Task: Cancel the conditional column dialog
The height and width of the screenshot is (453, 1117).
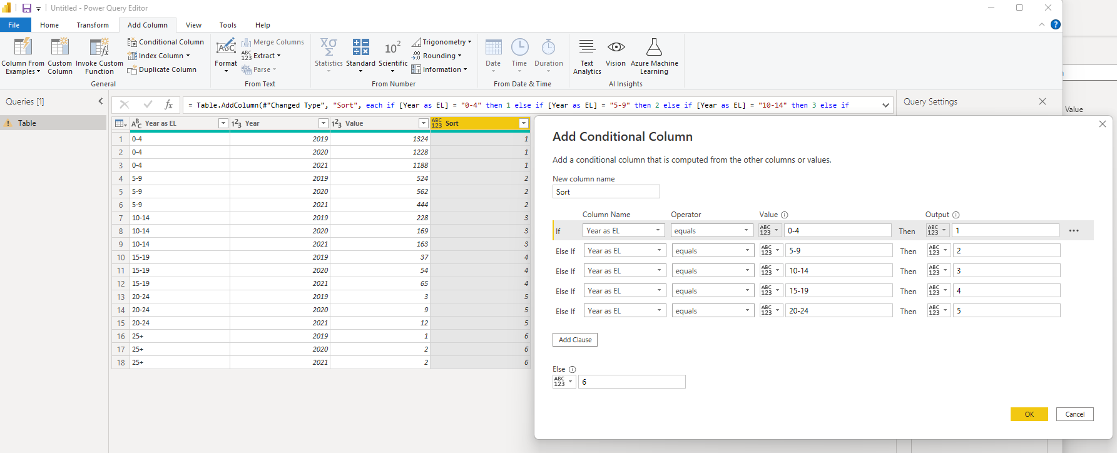Action: 1075,414
